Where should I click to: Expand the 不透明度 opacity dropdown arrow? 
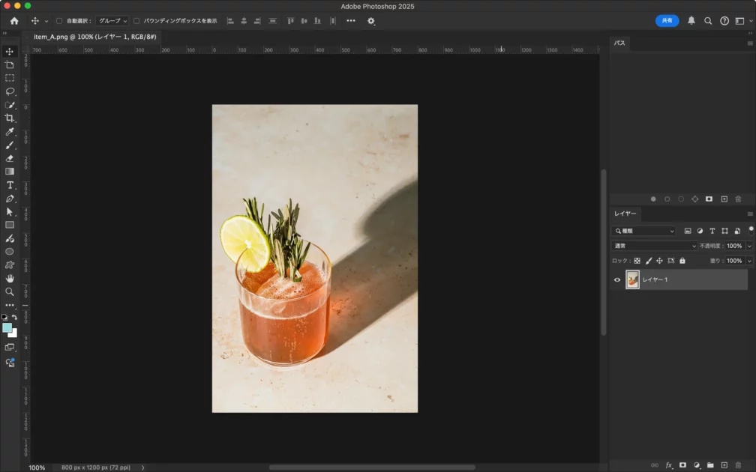[749, 246]
